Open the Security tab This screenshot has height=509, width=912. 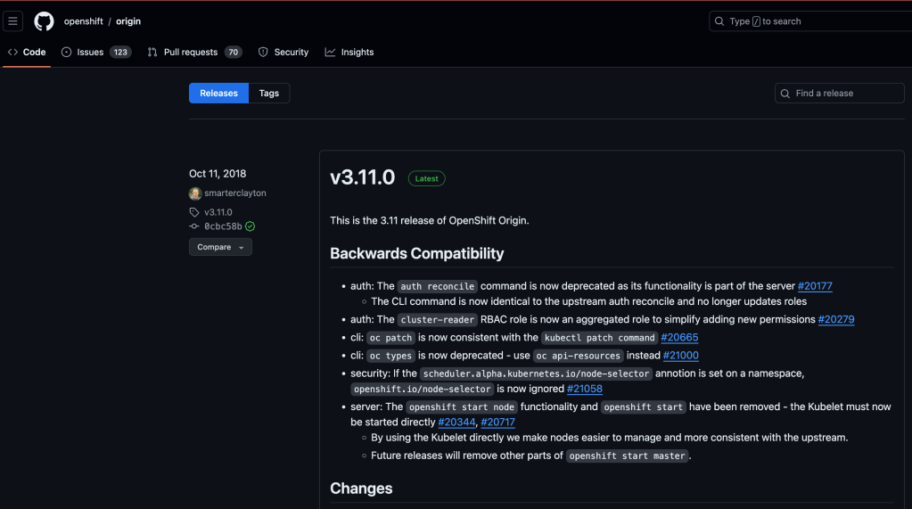tap(283, 53)
